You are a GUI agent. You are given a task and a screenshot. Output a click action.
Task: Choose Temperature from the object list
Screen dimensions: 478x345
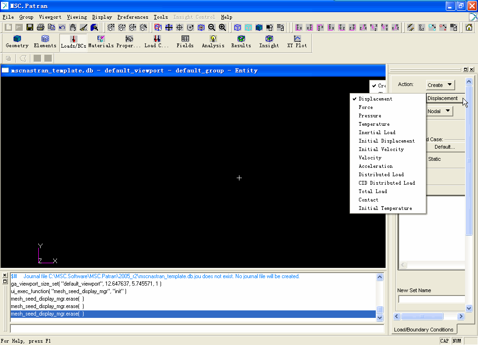pyautogui.click(x=387, y=124)
